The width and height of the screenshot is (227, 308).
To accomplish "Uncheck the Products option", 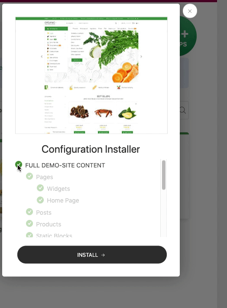I will click(x=29, y=223).
